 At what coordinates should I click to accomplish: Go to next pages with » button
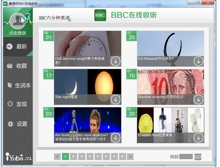tap(130, 156)
